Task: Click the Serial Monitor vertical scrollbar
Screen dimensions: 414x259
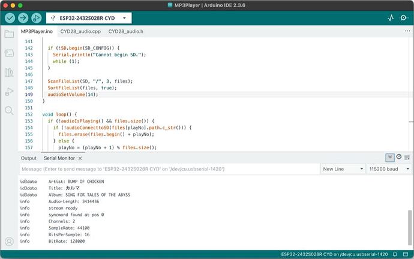Action: coord(410,227)
